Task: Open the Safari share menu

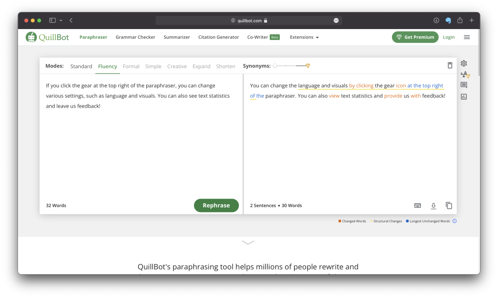Action: (460, 20)
